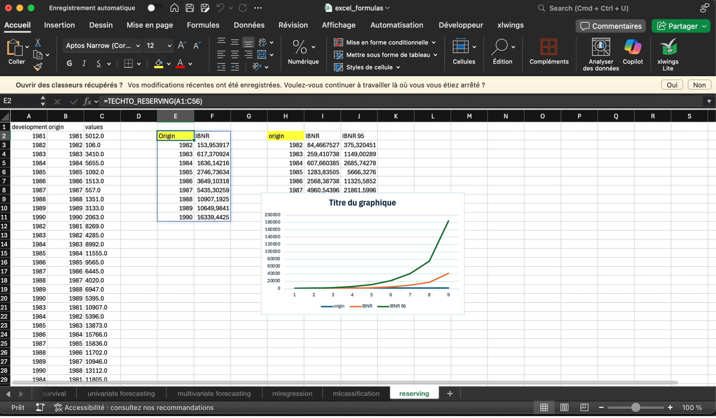Image resolution: width=716 pixels, height=418 pixels.
Task: Select the univariate forecasting sheet tab
Action: point(121,394)
